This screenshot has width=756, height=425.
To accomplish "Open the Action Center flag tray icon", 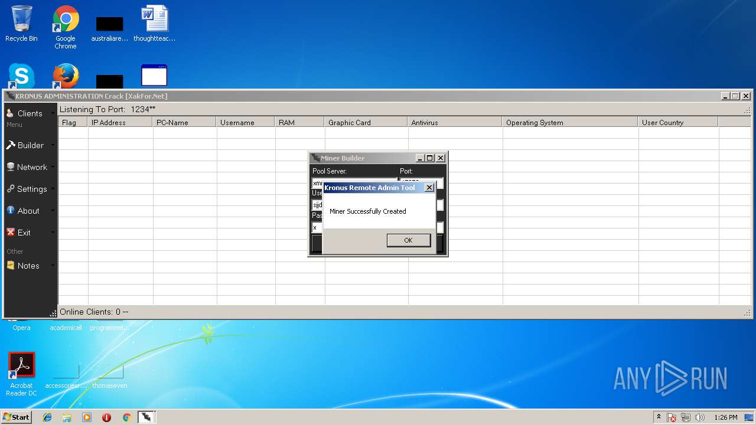I will point(672,417).
